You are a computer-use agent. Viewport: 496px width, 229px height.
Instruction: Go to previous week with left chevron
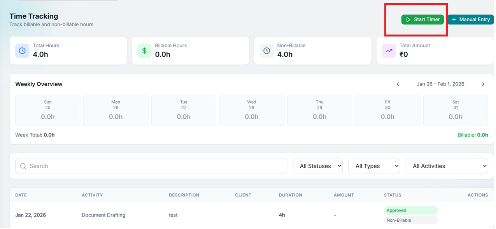click(398, 84)
